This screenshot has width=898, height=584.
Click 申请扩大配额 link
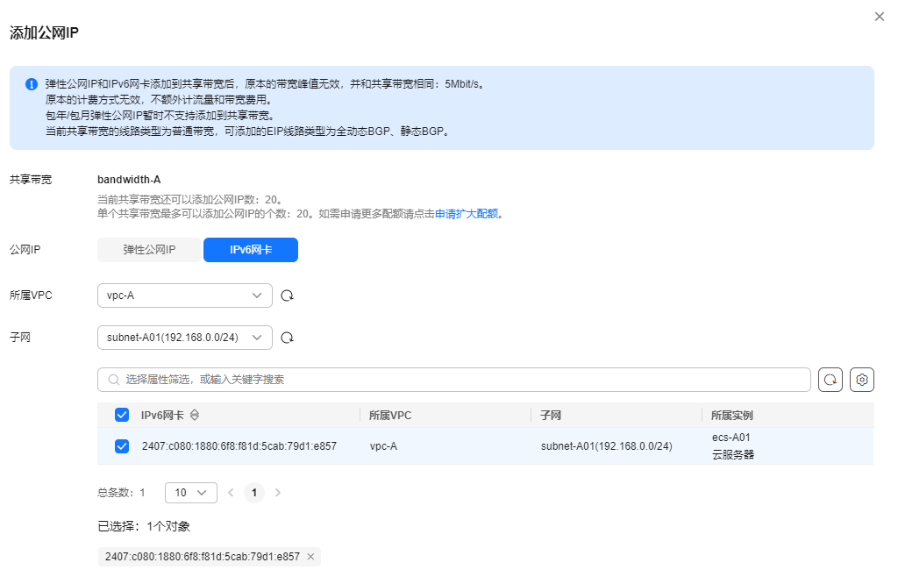(x=467, y=214)
